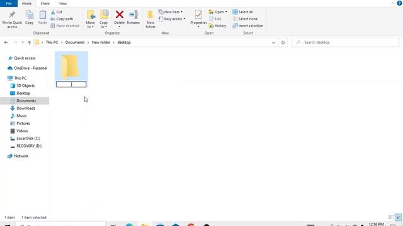
Task: Choose Copy path in Clipboard group
Action: pyautogui.click(x=62, y=19)
